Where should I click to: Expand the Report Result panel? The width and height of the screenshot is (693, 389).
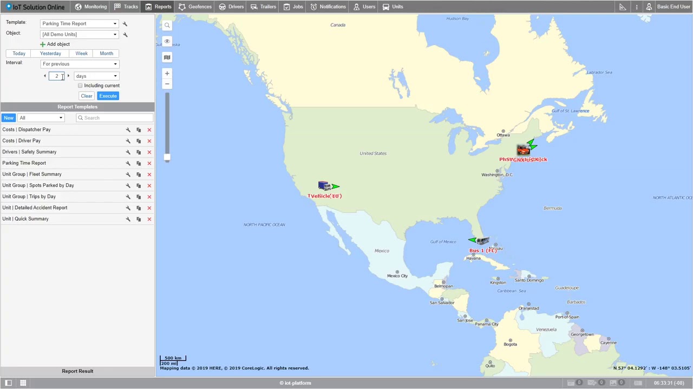click(77, 371)
